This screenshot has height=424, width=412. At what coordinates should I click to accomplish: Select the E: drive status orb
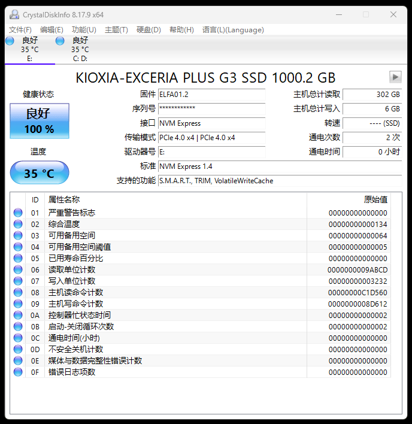10,41
